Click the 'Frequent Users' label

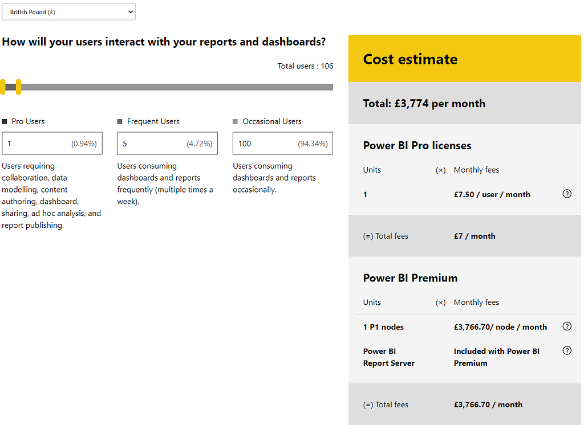(153, 121)
